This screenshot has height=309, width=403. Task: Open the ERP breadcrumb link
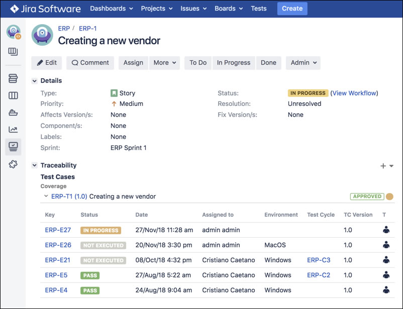point(64,29)
